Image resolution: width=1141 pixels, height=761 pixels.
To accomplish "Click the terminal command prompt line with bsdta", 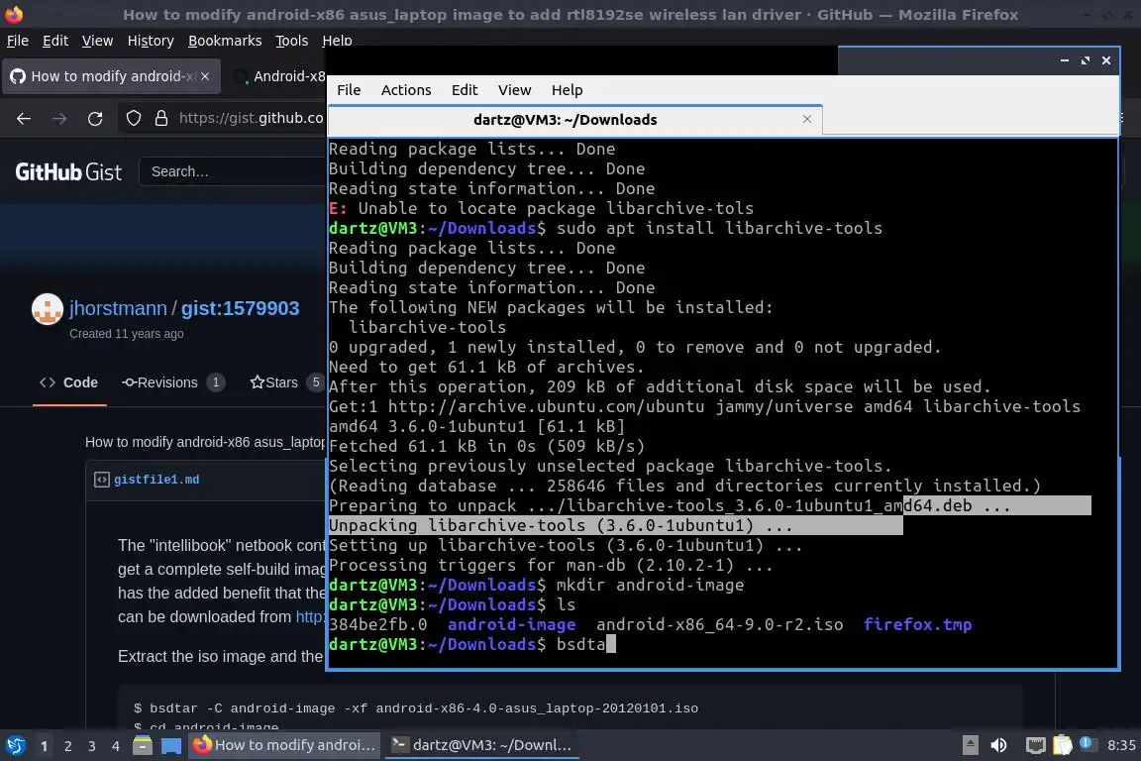I will coord(473,644).
